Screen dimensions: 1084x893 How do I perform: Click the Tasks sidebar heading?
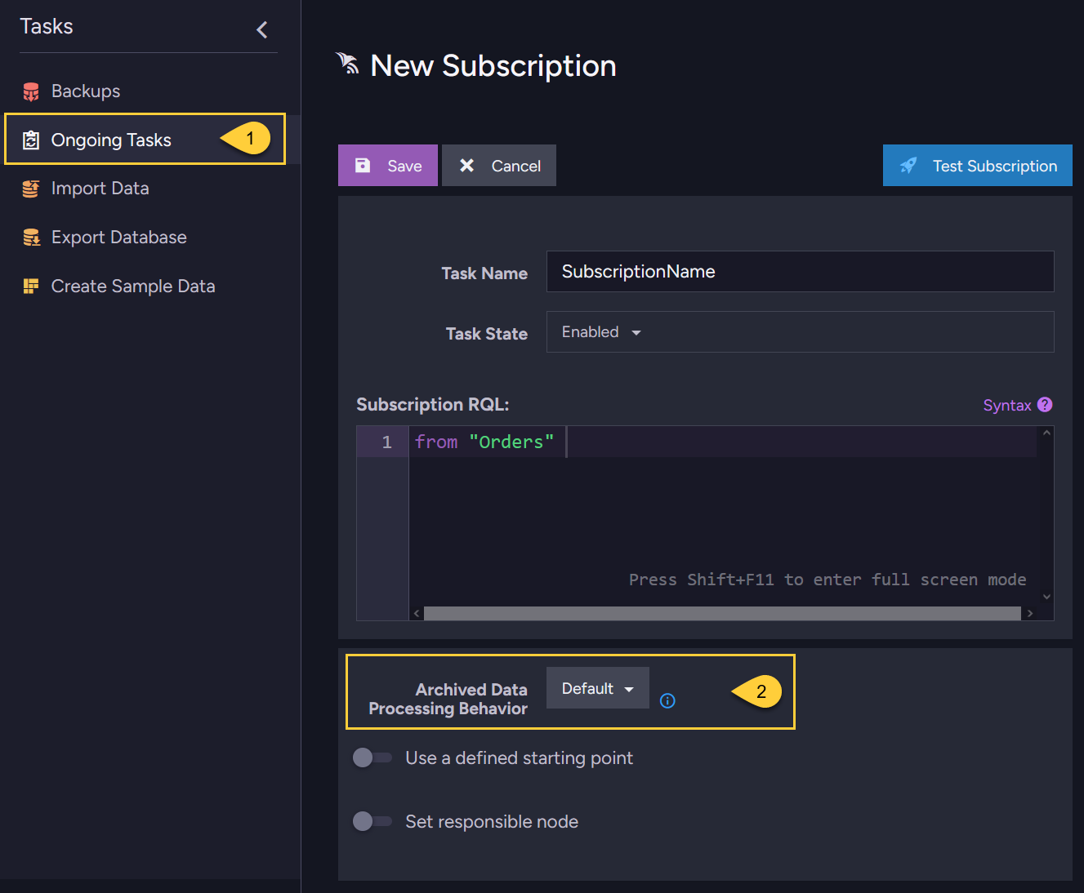point(47,27)
